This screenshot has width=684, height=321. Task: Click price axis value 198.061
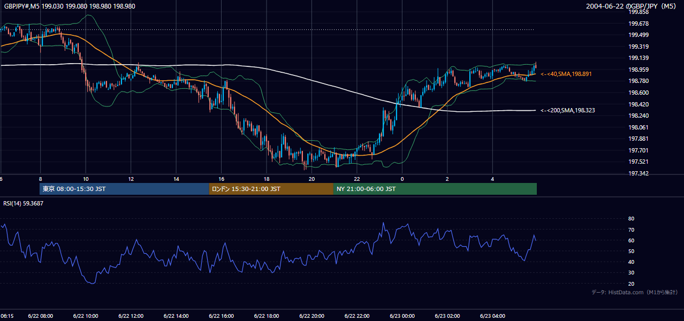pyautogui.click(x=638, y=127)
